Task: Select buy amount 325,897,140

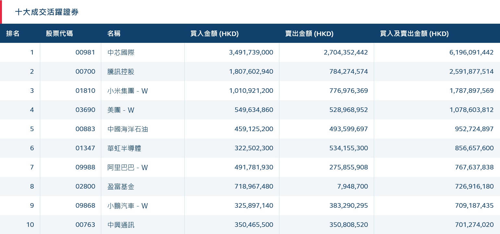Action: [254, 205]
